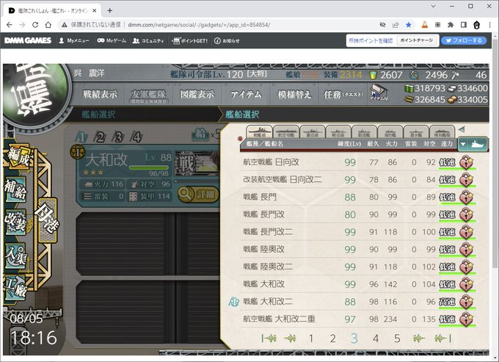Open the 改装 remodel menu
Viewport: 499px width, 362px height.
point(16,222)
